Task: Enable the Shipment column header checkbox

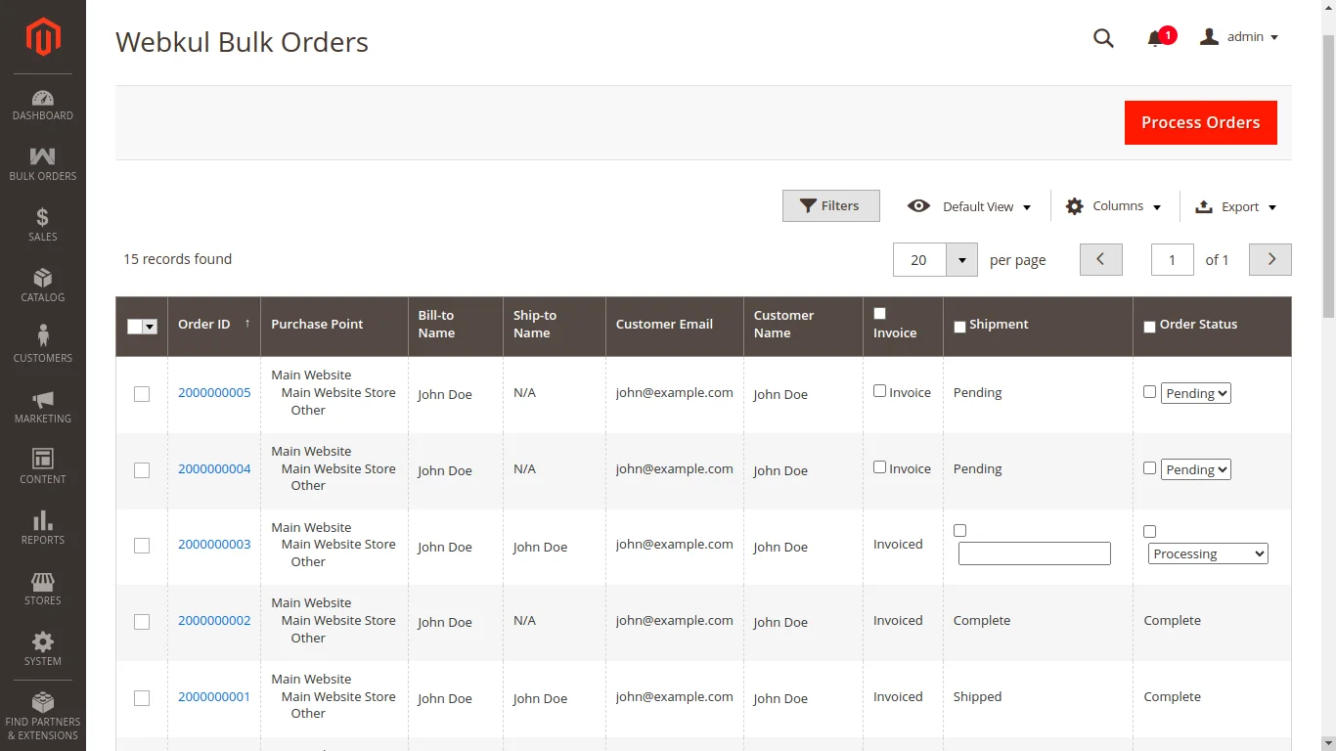Action: pos(959,327)
